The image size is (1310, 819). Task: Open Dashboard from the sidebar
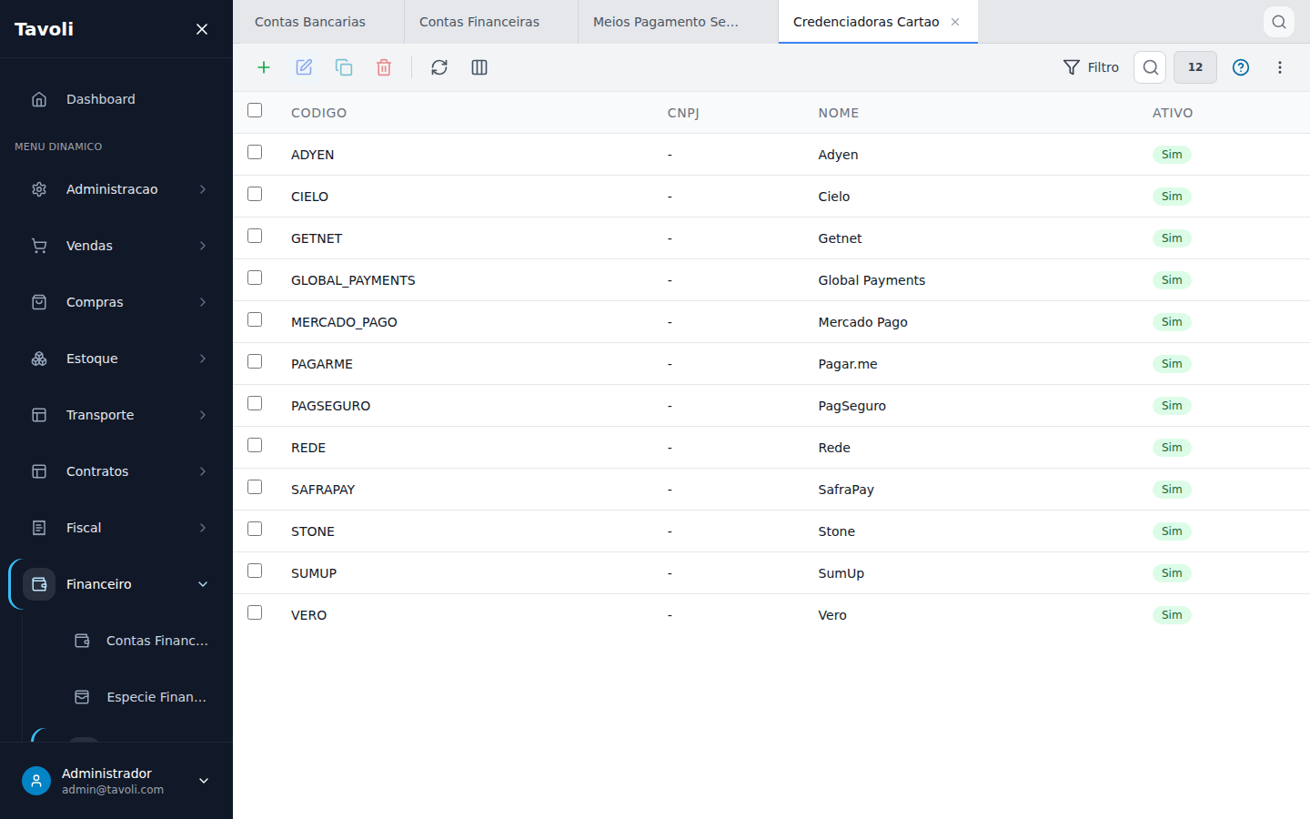click(x=116, y=99)
